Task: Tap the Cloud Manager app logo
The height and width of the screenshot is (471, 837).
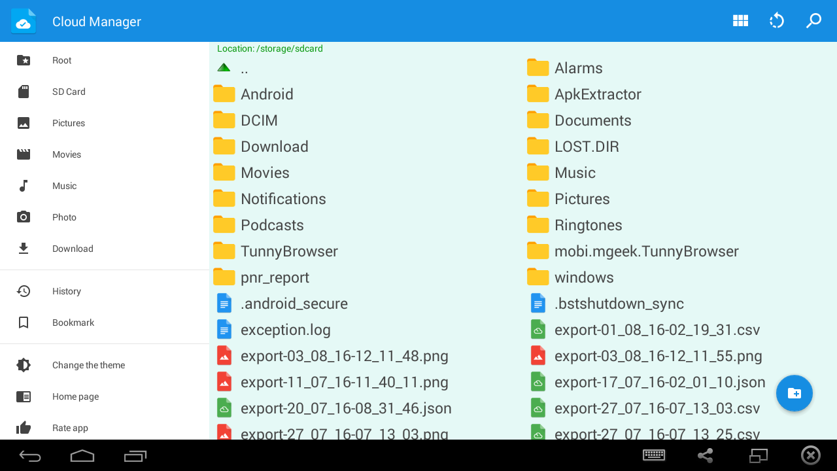Action: (x=24, y=20)
